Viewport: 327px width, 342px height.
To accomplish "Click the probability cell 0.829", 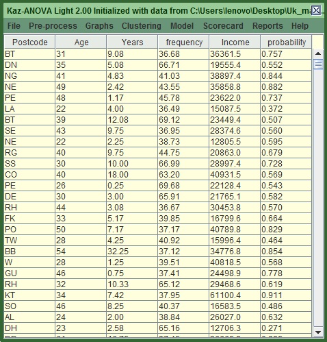I will click(286, 230).
